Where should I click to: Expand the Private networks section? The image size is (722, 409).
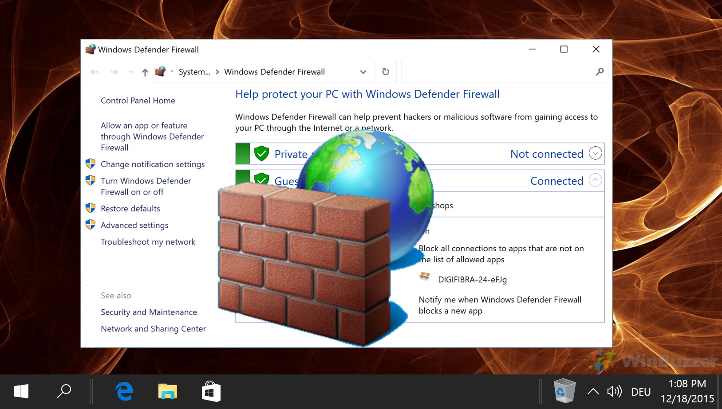click(595, 153)
